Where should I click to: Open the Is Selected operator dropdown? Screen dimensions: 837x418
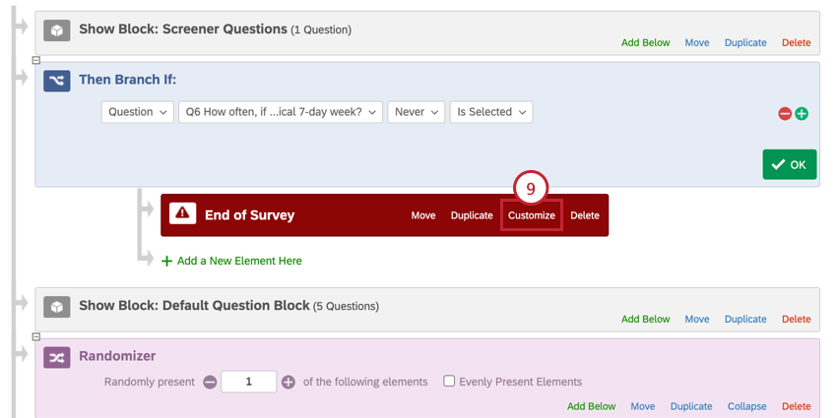click(490, 112)
